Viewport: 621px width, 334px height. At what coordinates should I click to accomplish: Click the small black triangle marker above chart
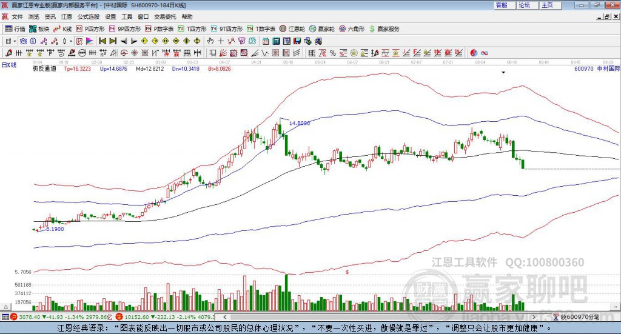[x=503, y=73]
